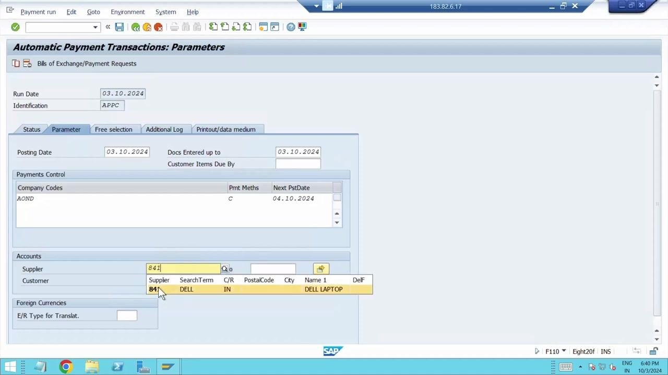Screen dimensions: 668x375
Task: Open File Explorer from the taskbar
Action: coord(91,367)
